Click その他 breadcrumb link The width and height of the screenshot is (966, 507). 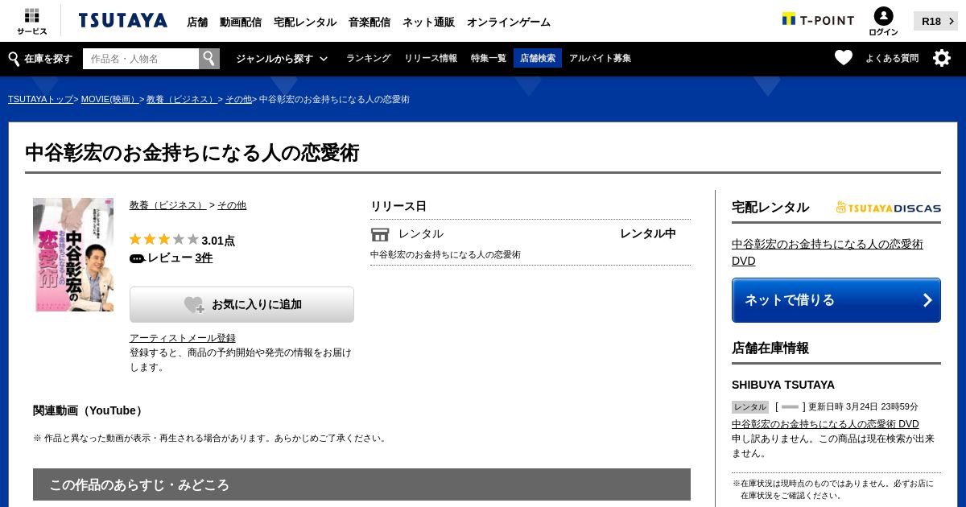click(238, 99)
